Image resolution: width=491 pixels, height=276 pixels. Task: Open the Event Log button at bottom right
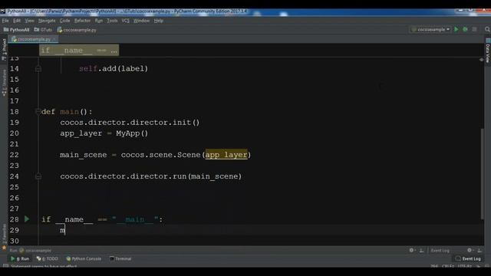[468, 259]
